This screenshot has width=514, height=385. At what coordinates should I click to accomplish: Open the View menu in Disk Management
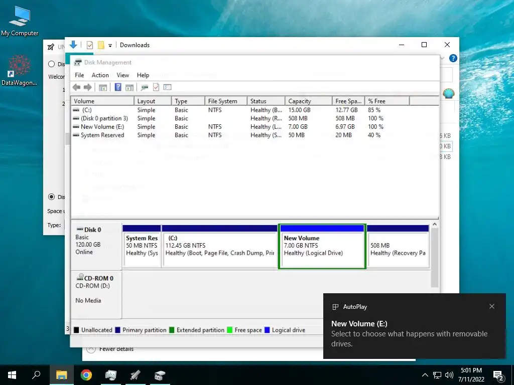(x=122, y=75)
